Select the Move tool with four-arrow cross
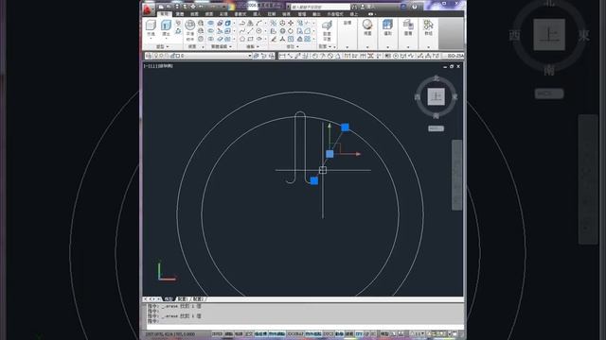Screen dimensions: 606x340 [x=291, y=23]
